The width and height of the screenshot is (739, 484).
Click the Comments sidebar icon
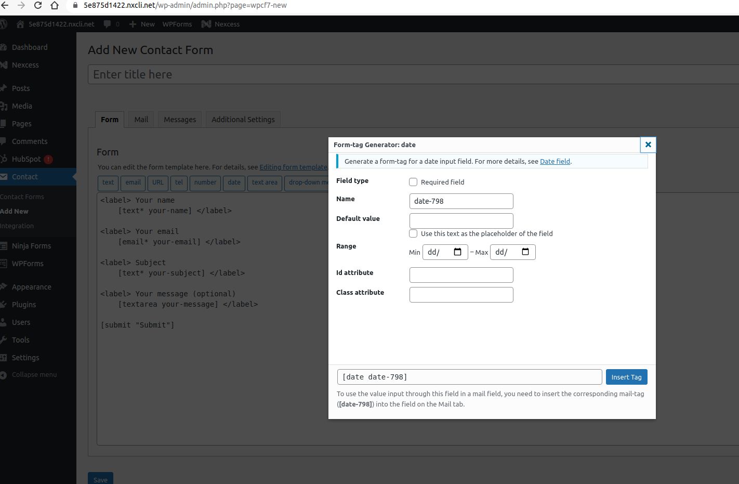(x=4, y=141)
